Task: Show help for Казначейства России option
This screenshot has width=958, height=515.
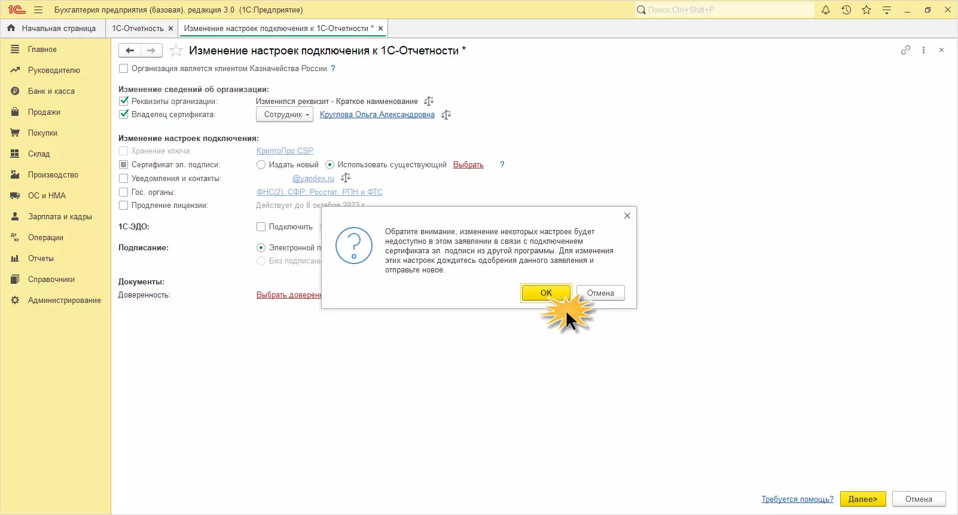Action: pos(333,69)
